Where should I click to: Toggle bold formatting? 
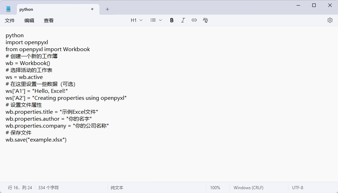172,20
